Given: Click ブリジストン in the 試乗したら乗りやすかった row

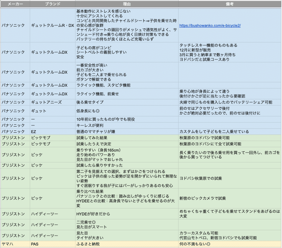Looking at the screenshot, I should tap(15, 165).
